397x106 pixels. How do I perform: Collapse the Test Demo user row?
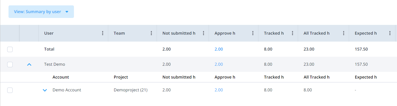coord(29,65)
